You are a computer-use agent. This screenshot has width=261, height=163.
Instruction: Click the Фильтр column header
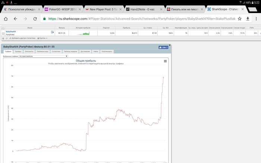click(x=62, y=28)
